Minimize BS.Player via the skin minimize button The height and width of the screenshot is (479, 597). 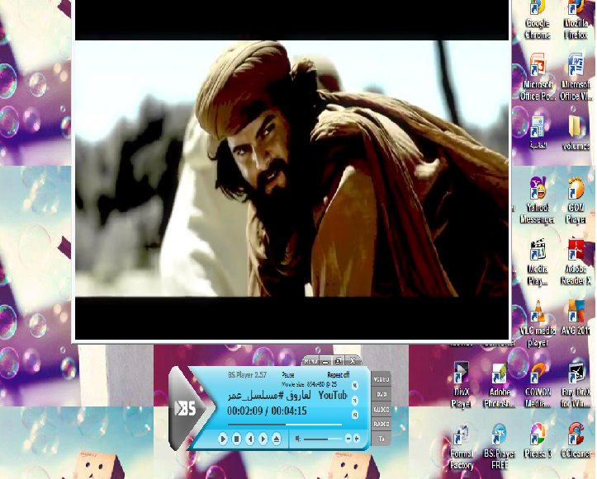click(325, 361)
